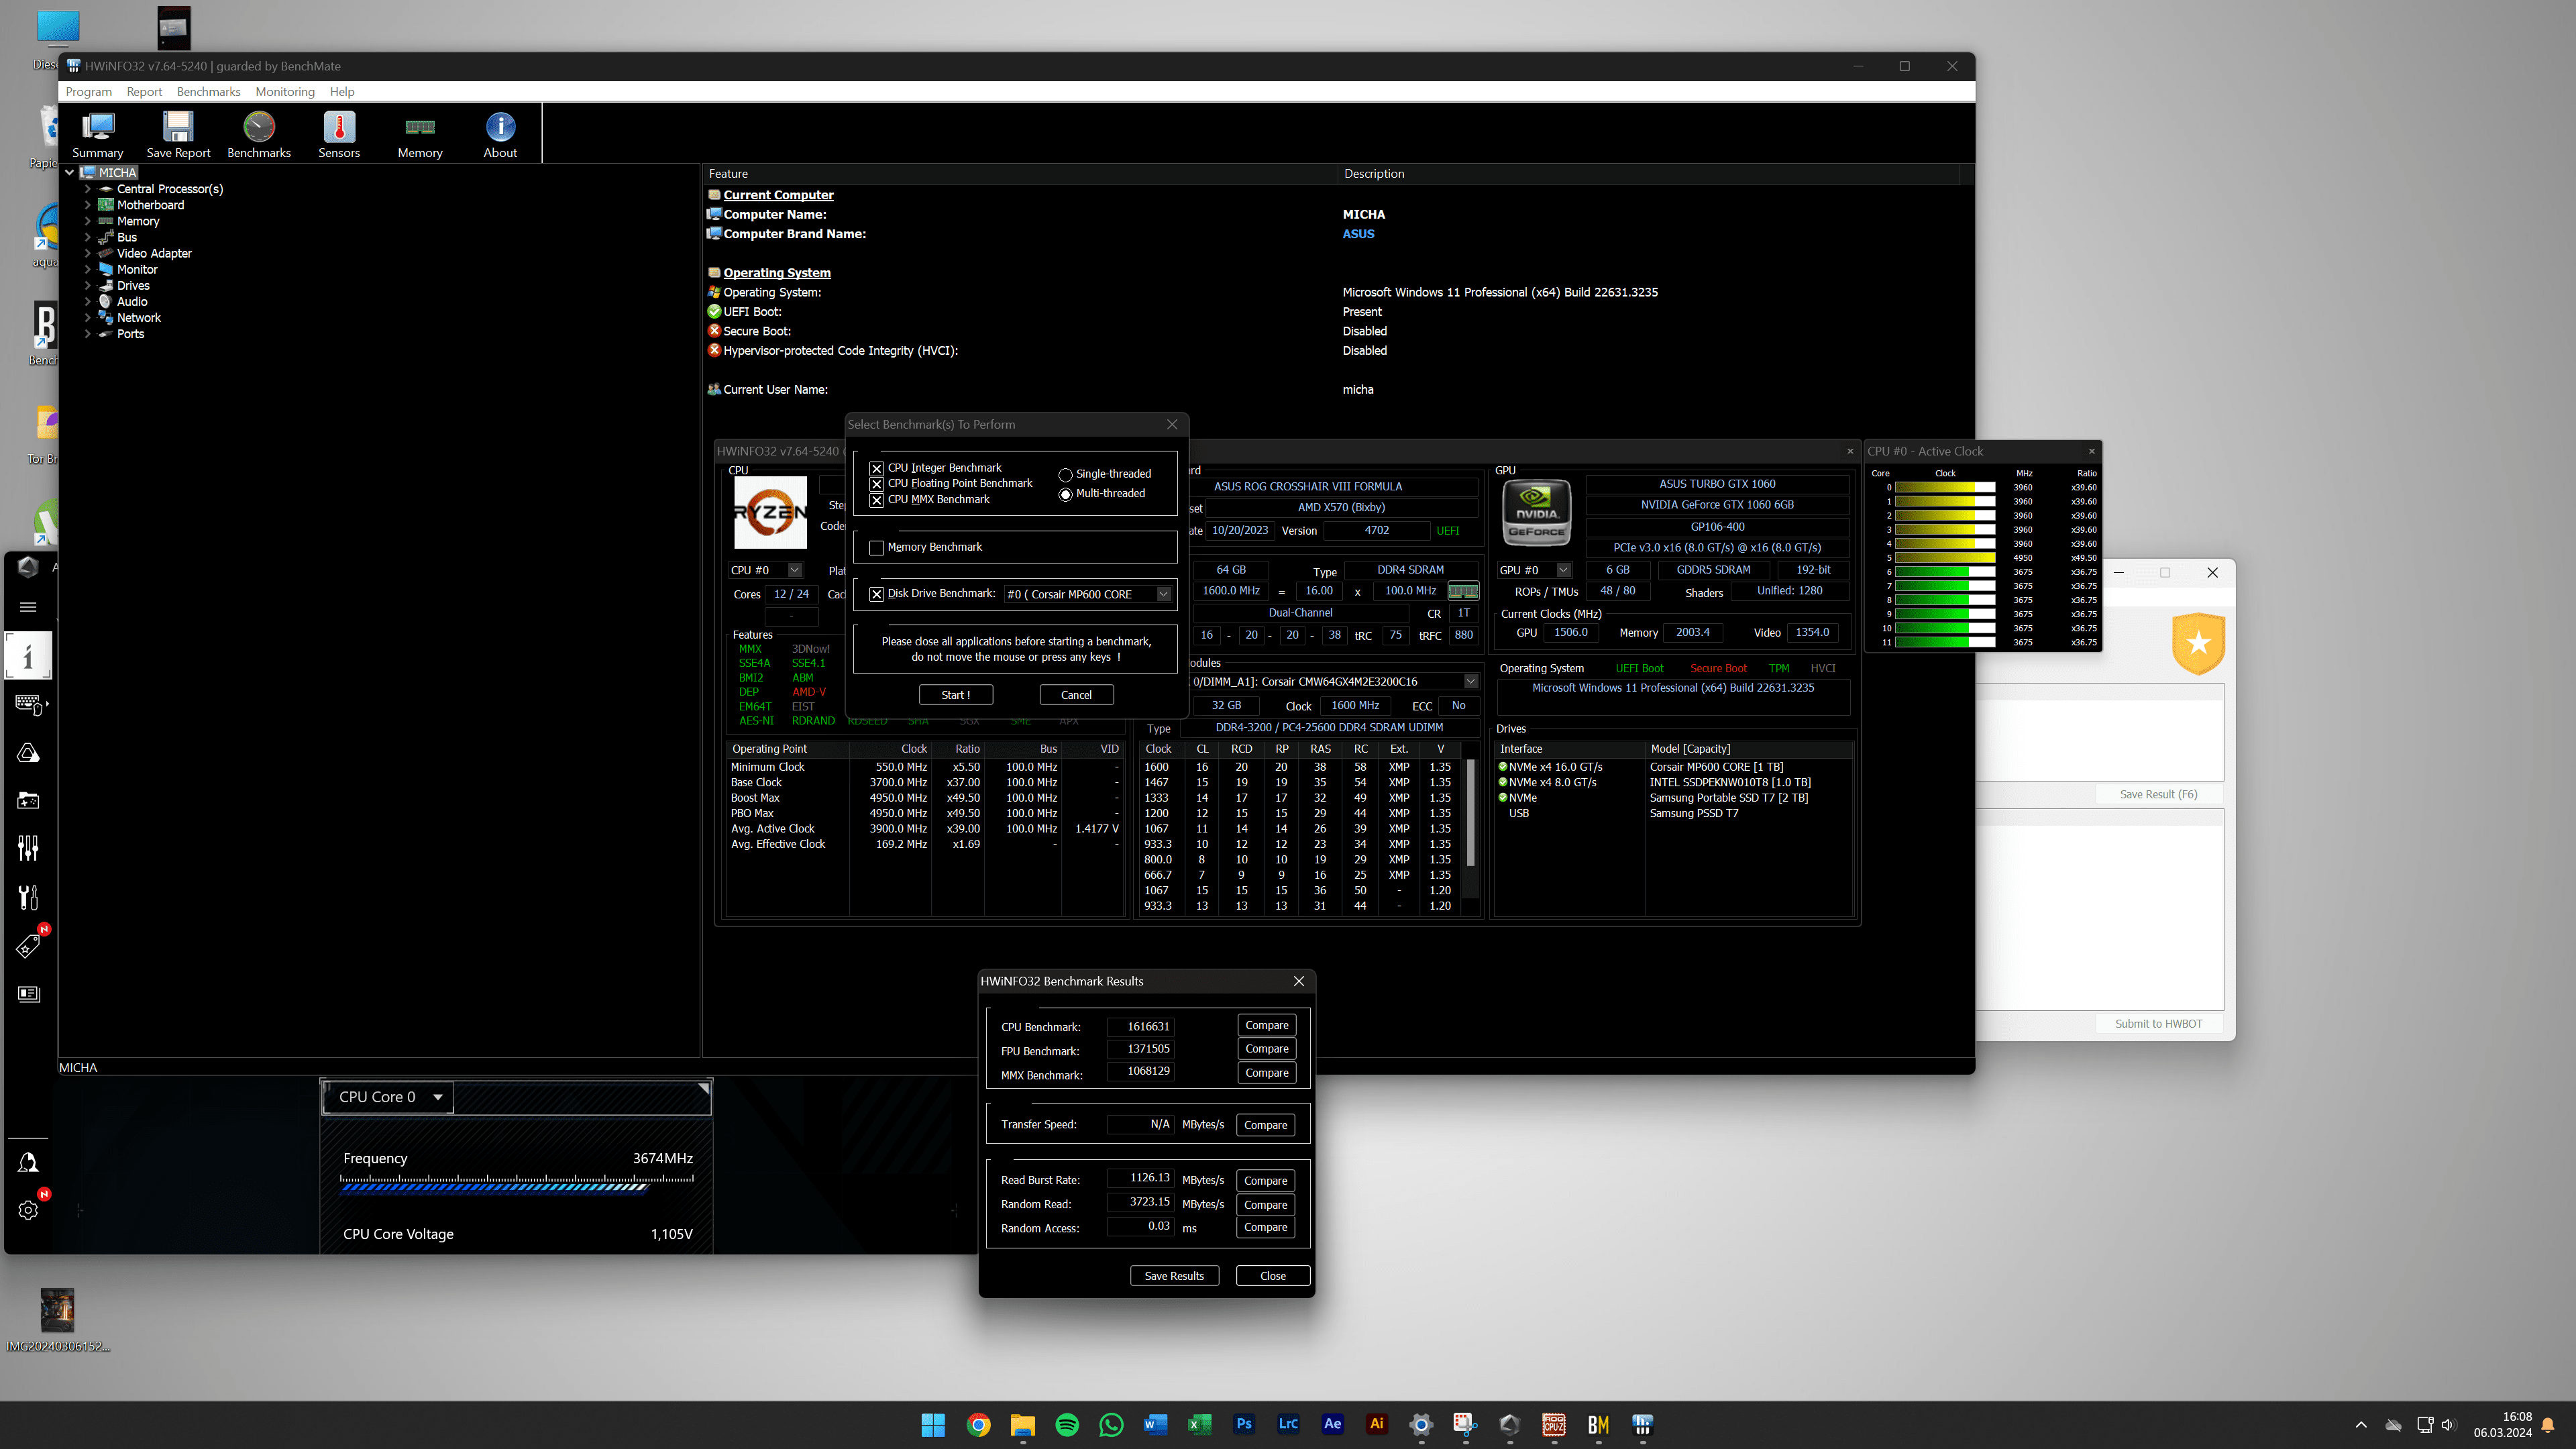Viewport: 2576px width, 1449px height.
Task: Open the Summary toolbar button
Action: coord(97,134)
